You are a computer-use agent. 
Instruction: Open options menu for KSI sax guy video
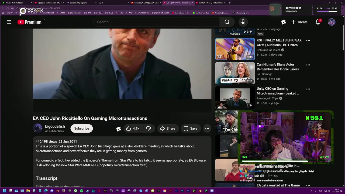coord(308,41)
